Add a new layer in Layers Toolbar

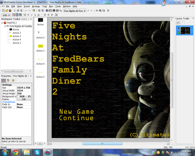point(178,22)
